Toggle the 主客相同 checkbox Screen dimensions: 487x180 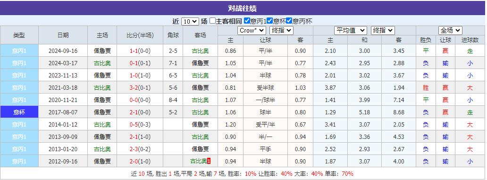point(212,21)
